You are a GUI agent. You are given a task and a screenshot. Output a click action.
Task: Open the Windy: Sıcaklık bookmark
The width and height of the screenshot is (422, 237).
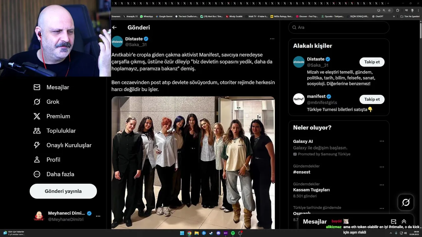[x=234, y=16]
